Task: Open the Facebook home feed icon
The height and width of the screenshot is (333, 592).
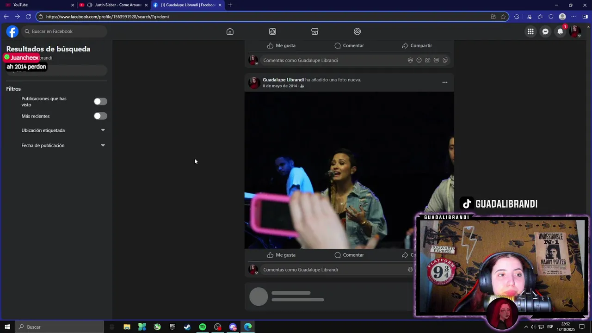Action: point(230,31)
